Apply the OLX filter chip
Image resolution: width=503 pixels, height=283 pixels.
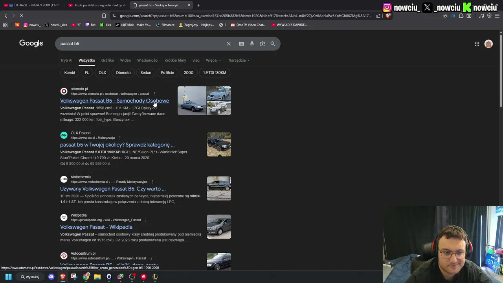click(102, 73)
